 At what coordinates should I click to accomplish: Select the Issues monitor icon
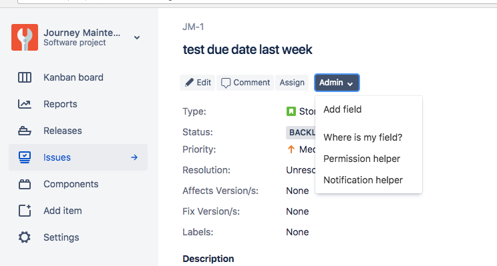pos(25,157)
